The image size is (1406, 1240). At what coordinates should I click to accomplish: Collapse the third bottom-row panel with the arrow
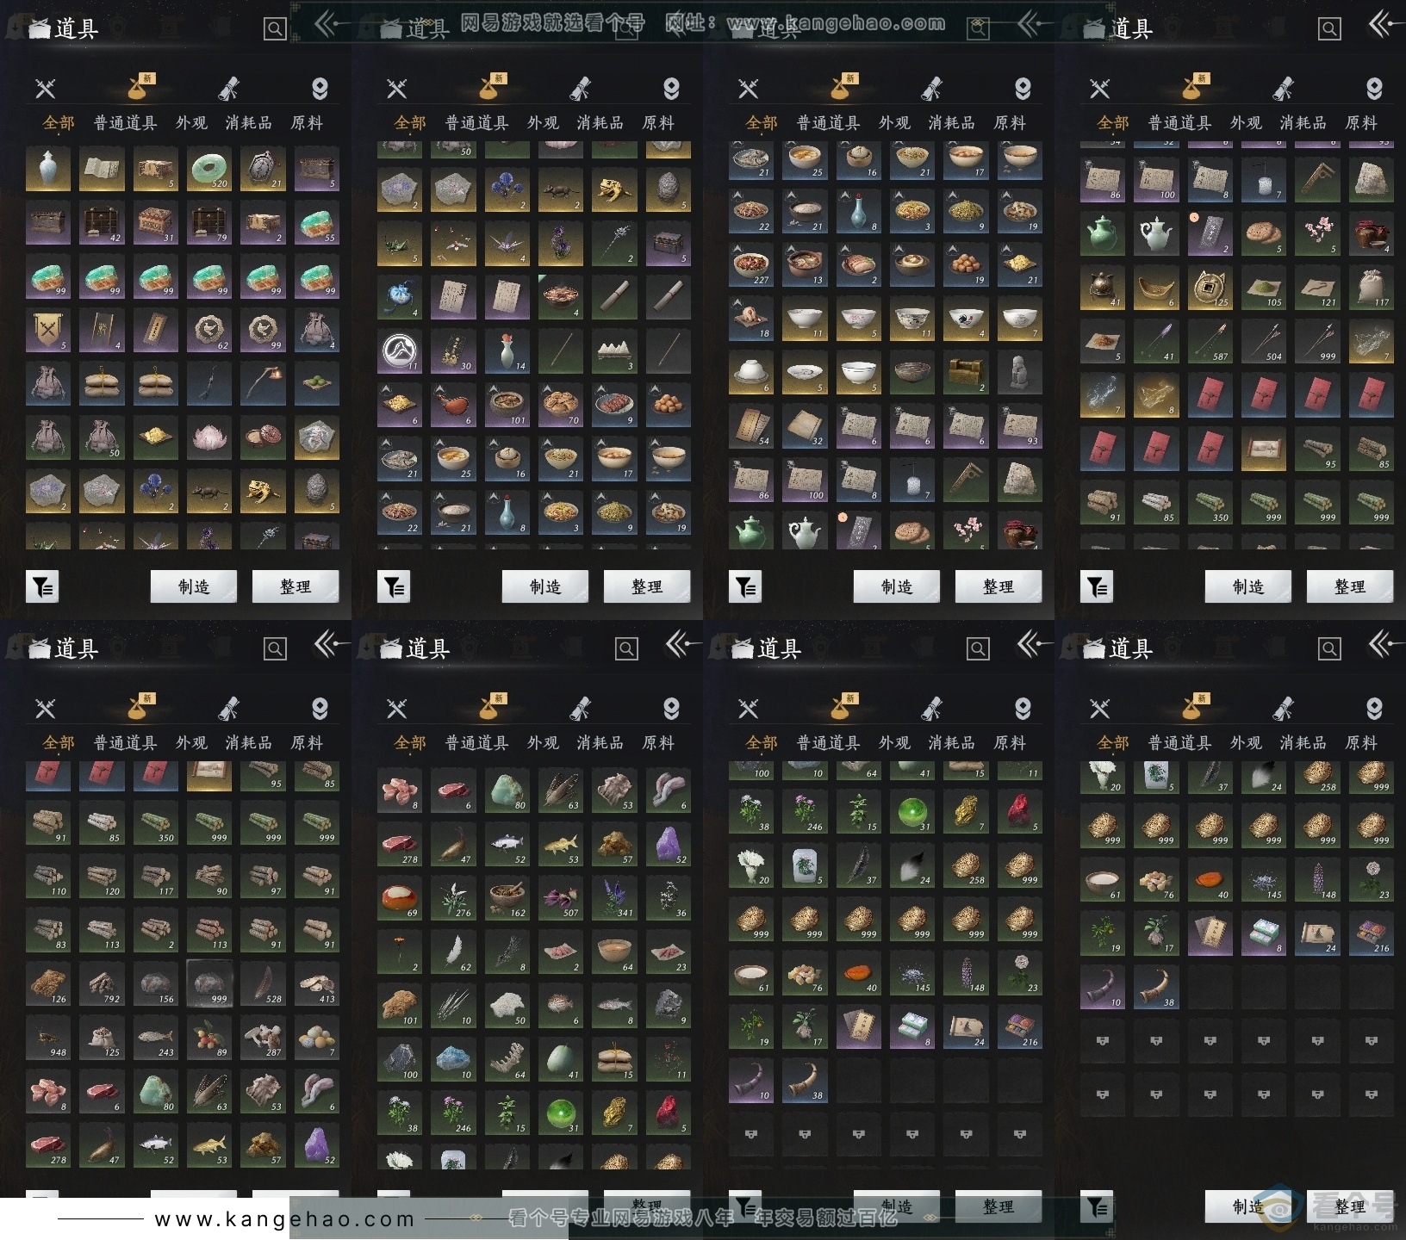tap(1033, 643)
